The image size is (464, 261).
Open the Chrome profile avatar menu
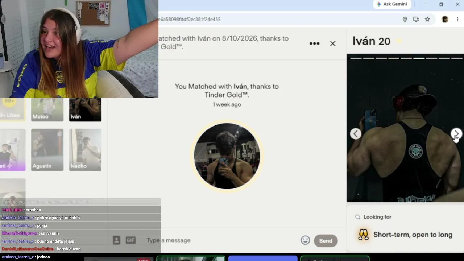[x=445, y=20]
